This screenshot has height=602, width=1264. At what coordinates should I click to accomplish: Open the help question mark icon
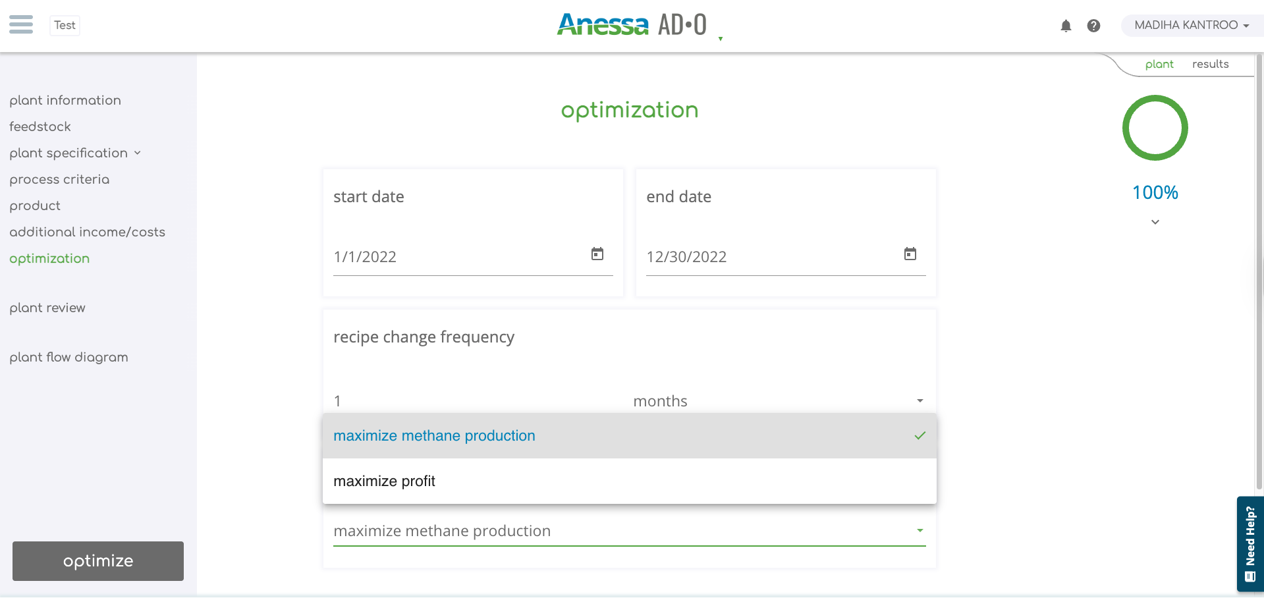(1093, 26)
